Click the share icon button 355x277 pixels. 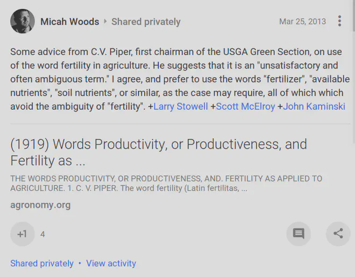click(x=338, y=234)
